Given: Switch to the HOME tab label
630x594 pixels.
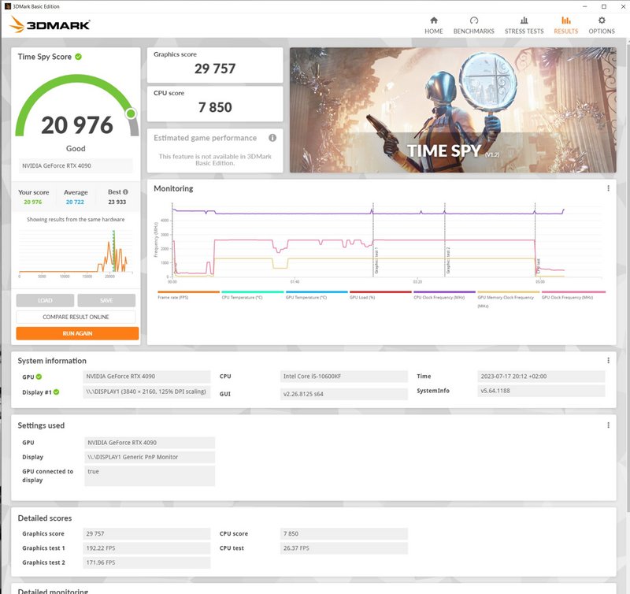Looking at the screenshot, I should point(434,32).
